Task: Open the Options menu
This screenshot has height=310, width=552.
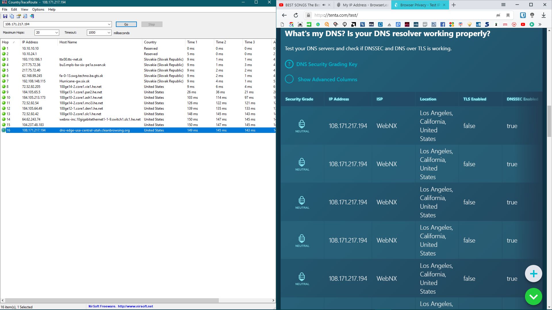Action: (x=38, y=9)
